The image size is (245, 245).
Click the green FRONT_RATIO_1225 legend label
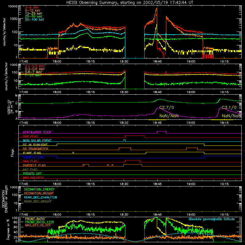(40, 222)
